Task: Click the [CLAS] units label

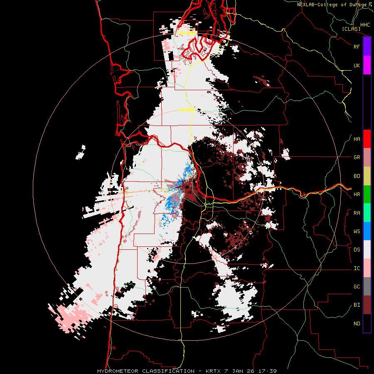Action: pyautogui.click(x=351, y=29)
